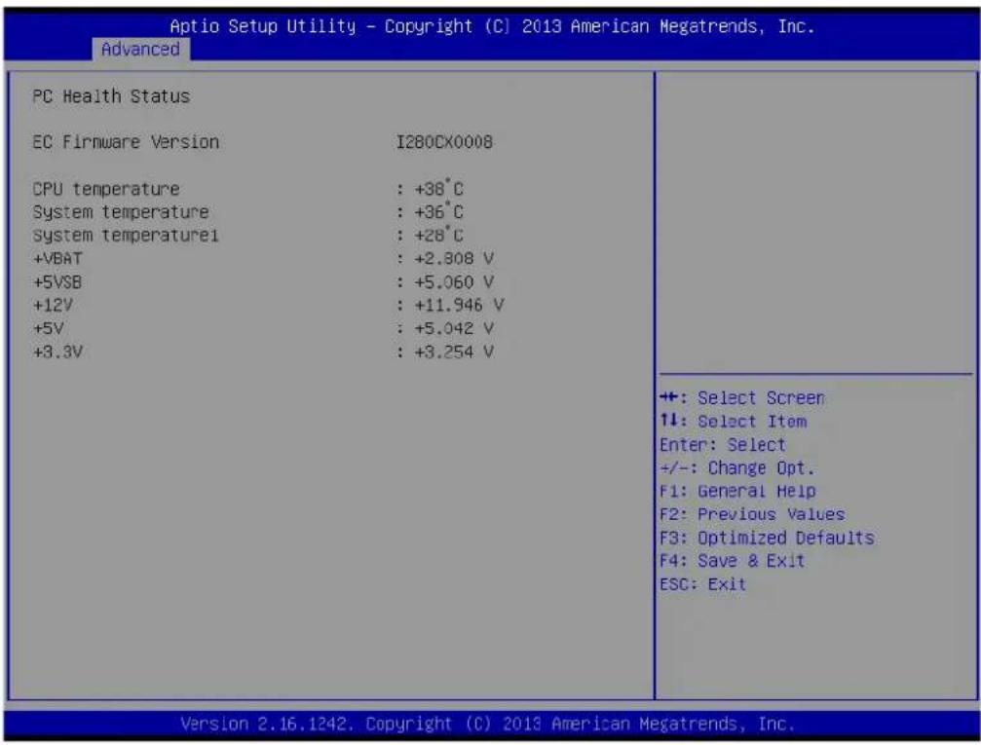Select the Advanced tab
Image resolution: width=981 pixels, height=745 pixels.
click(140, 49)
